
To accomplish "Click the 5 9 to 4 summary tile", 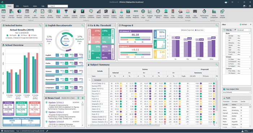I will (x=35, y=108).
